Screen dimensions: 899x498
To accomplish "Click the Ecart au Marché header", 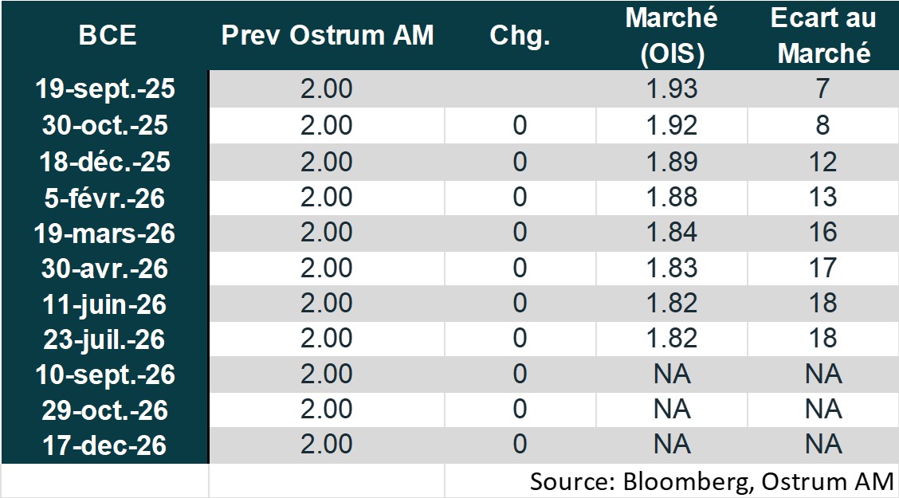I will pyautogui.click(x=823, y=35).
